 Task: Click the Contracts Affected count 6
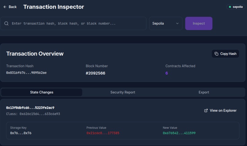(167, 73)
